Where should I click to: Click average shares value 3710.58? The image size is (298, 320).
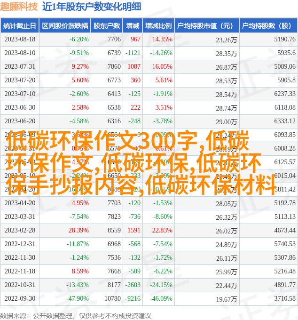[285, 299]
